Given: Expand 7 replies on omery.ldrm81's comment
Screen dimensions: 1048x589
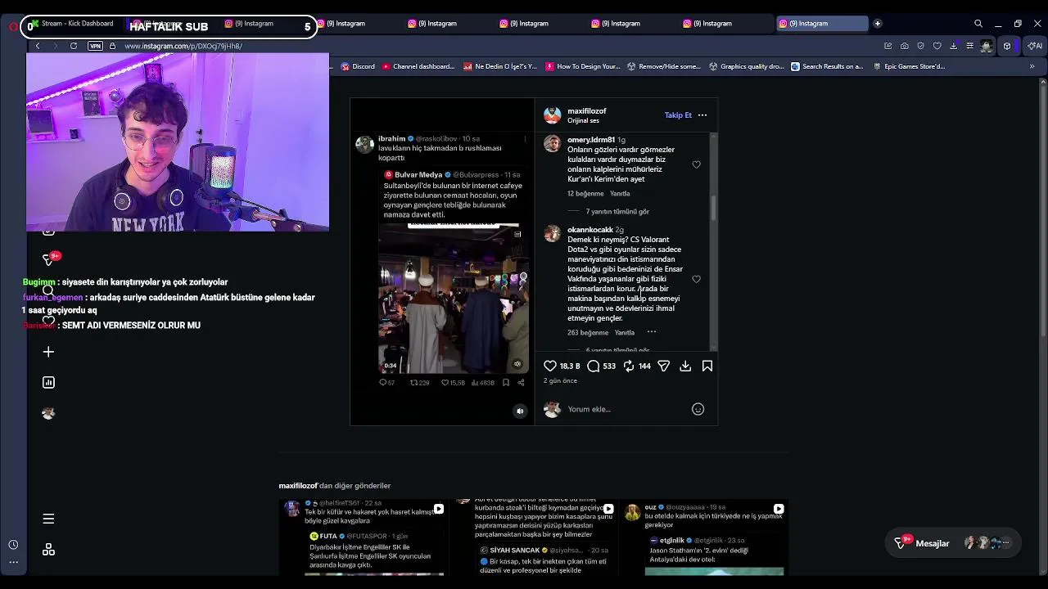Looking at the screenshot, I should coord(617,212).
